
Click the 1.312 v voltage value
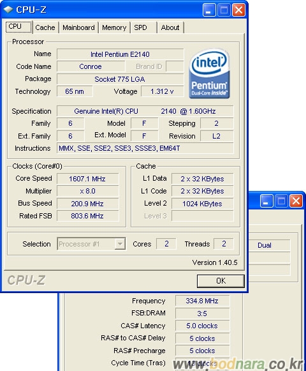(x=162, y=91)
